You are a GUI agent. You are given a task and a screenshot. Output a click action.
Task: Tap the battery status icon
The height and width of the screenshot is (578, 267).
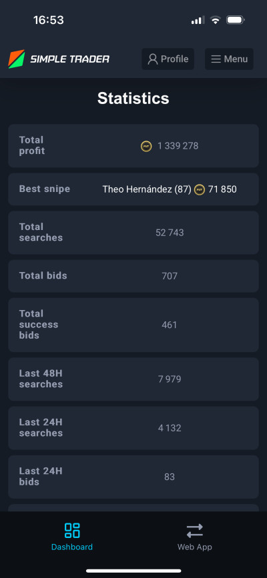(235, 20)
